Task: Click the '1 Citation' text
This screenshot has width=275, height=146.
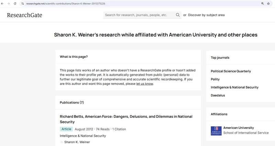Action: (119, 129)
